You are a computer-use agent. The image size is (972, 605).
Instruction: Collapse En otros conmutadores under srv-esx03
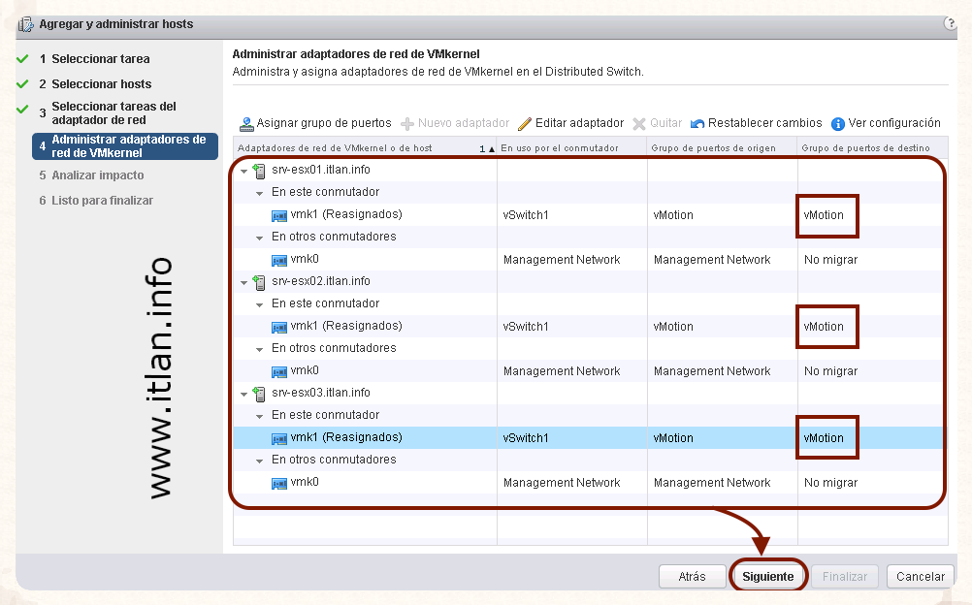point(260,461)
